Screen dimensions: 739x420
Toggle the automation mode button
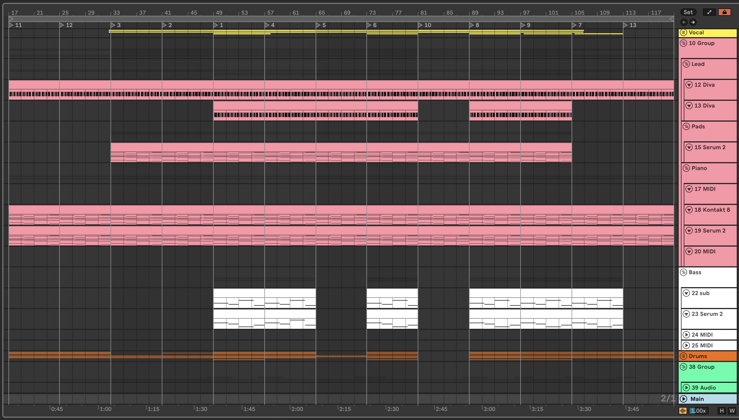tap(709, 12)
